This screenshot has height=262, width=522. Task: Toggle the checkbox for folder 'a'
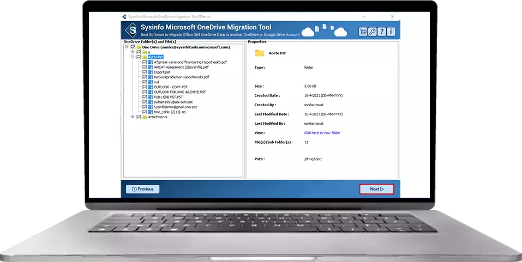[x=139, y=52]
